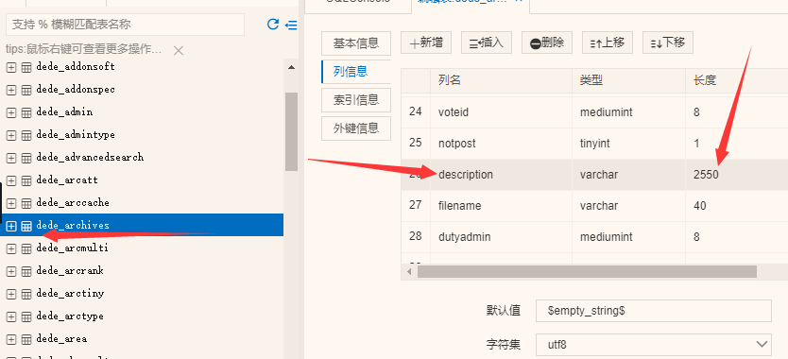The image size is (788, 359).
Task: Click table icon of dede_addonspec
Action: 26,90
